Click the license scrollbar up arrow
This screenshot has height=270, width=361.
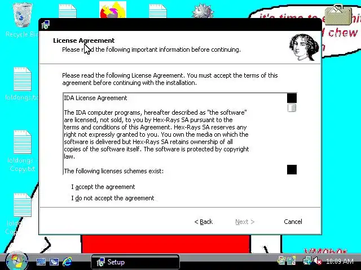click(292, 98)
